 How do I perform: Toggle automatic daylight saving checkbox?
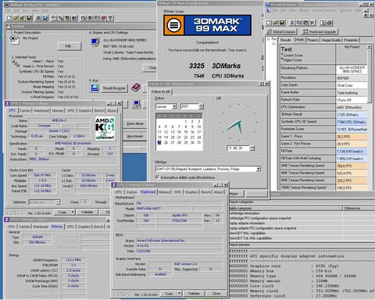pyautogui.click(x=157, y=177)
